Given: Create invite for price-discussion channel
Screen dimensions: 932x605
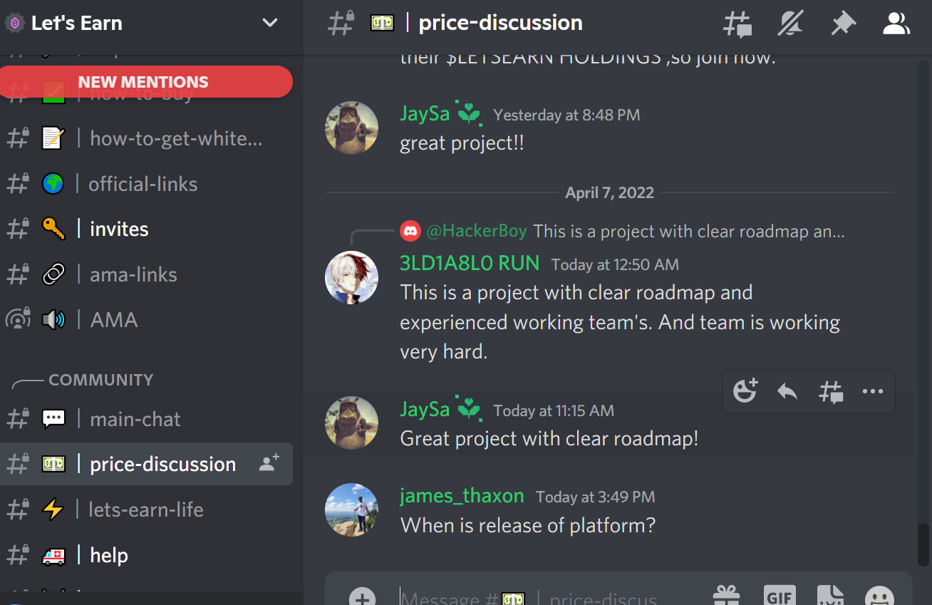Looking at the screenshot, I should click(269, 464).
